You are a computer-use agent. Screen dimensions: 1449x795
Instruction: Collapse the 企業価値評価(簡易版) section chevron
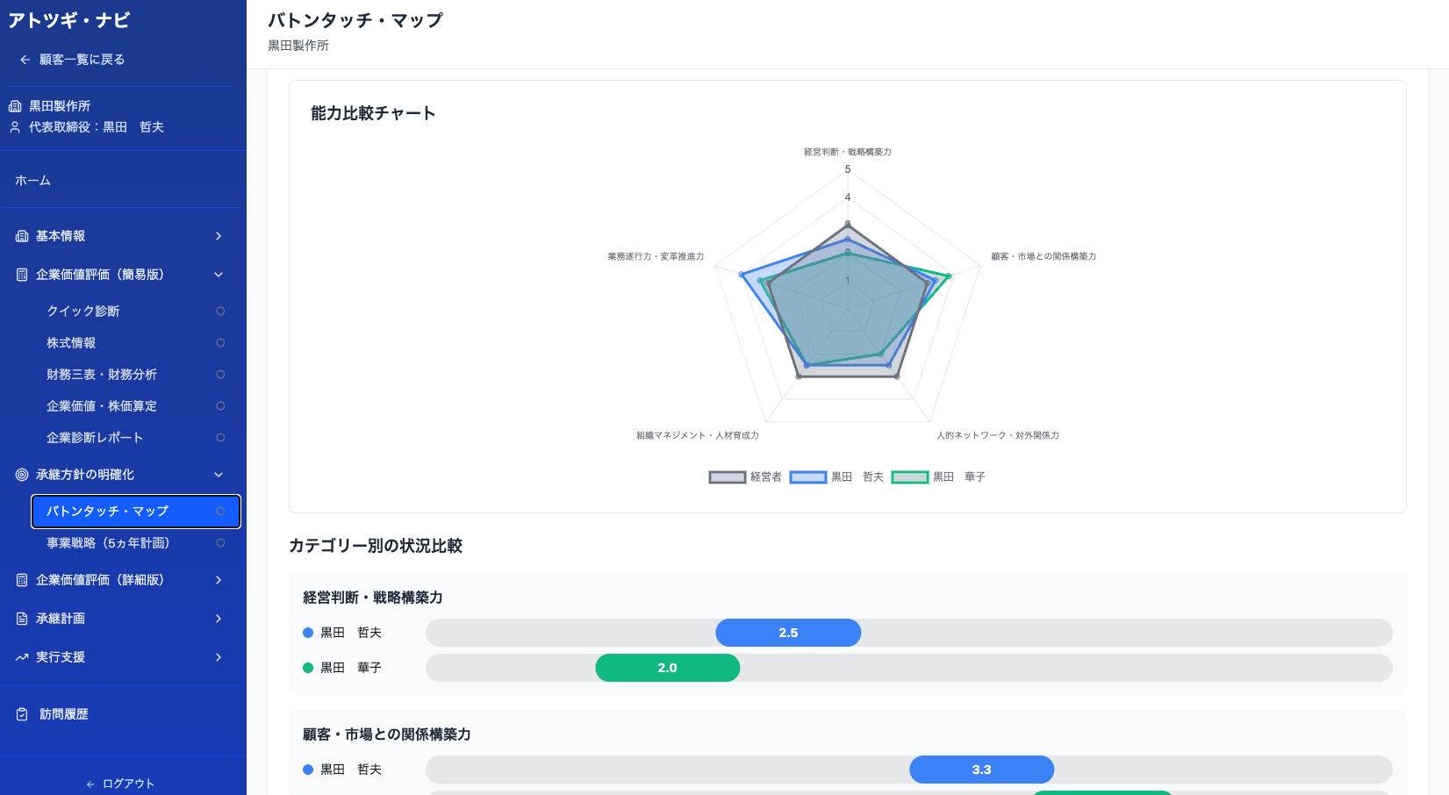click(219, 275)
